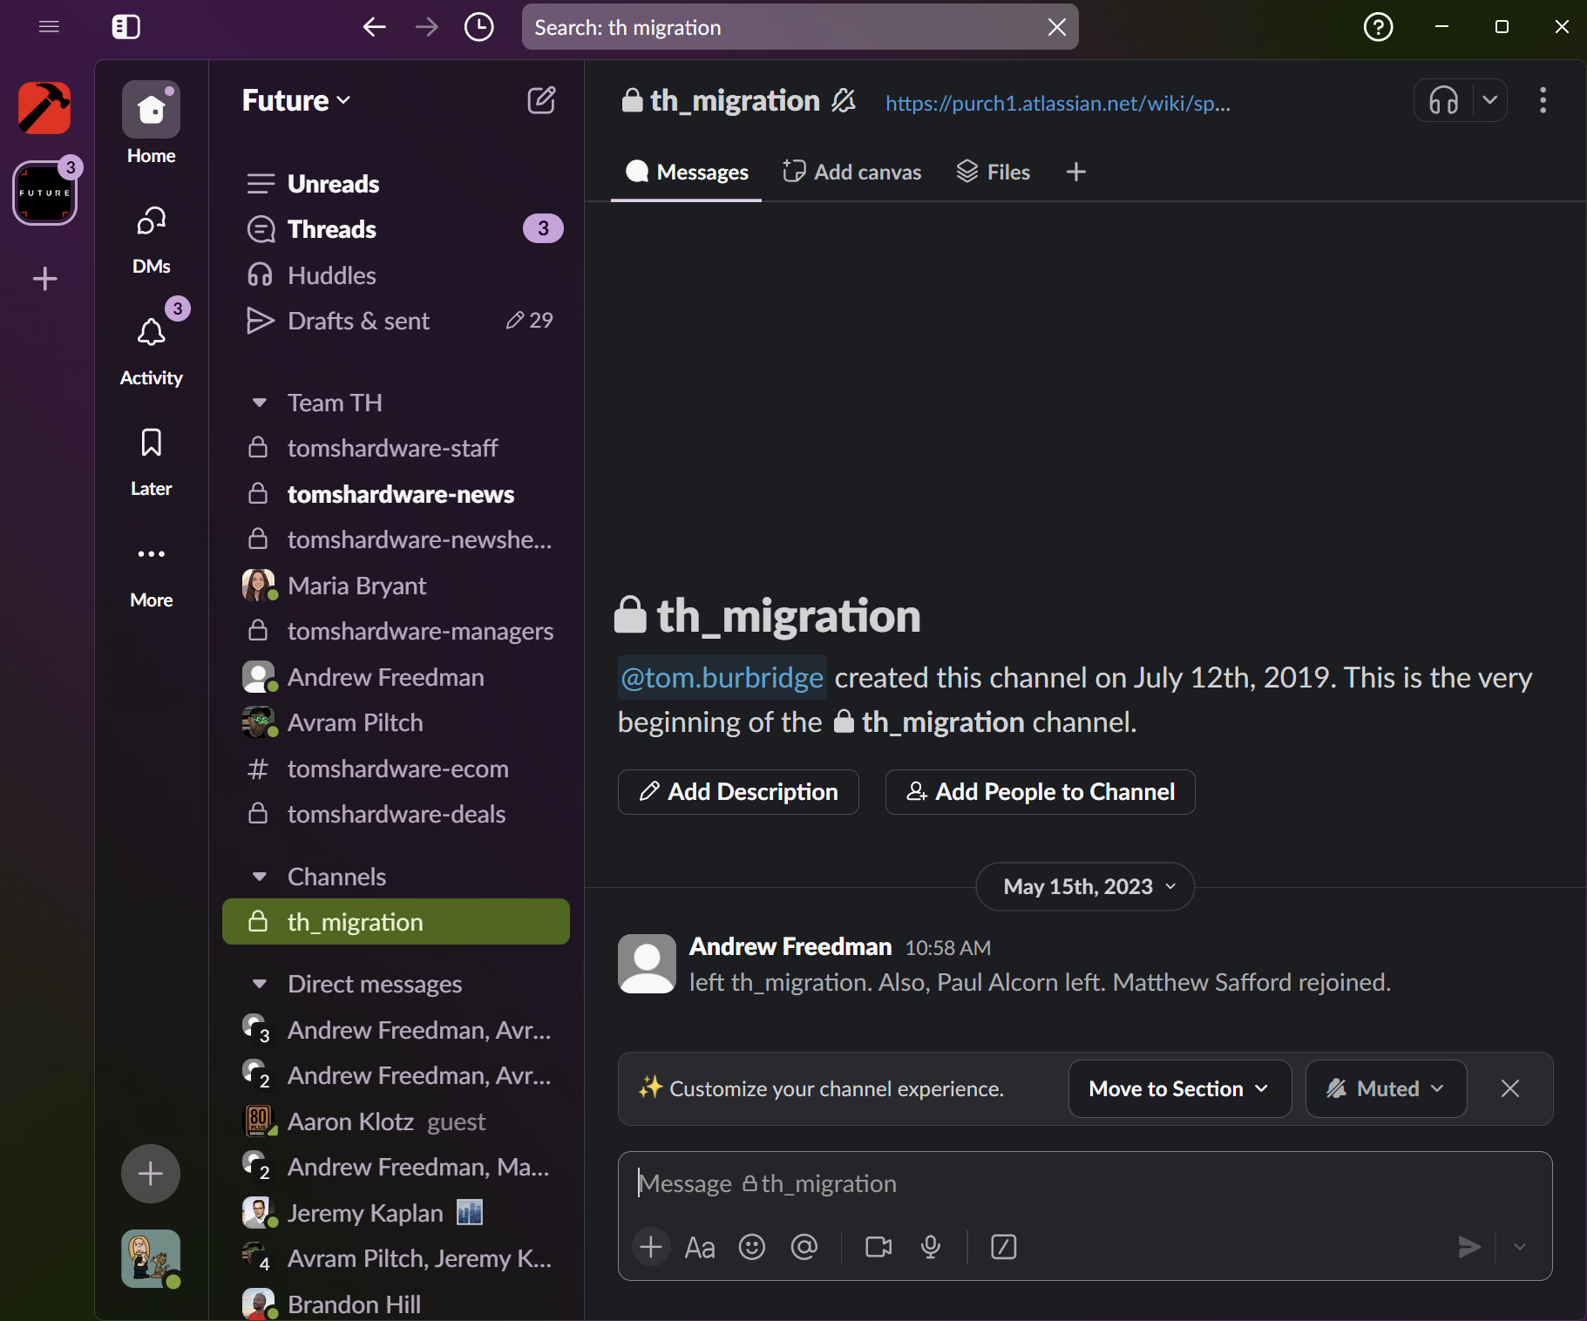
Task: Switch to Messages tab
Action: point(687,173)
